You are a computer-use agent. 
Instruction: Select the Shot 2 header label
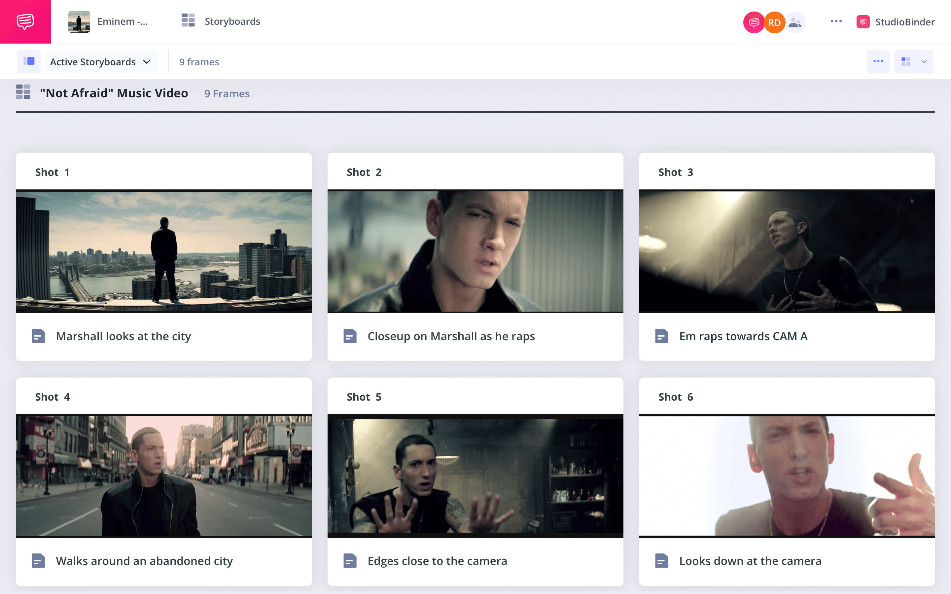click(x=364, y=172)
